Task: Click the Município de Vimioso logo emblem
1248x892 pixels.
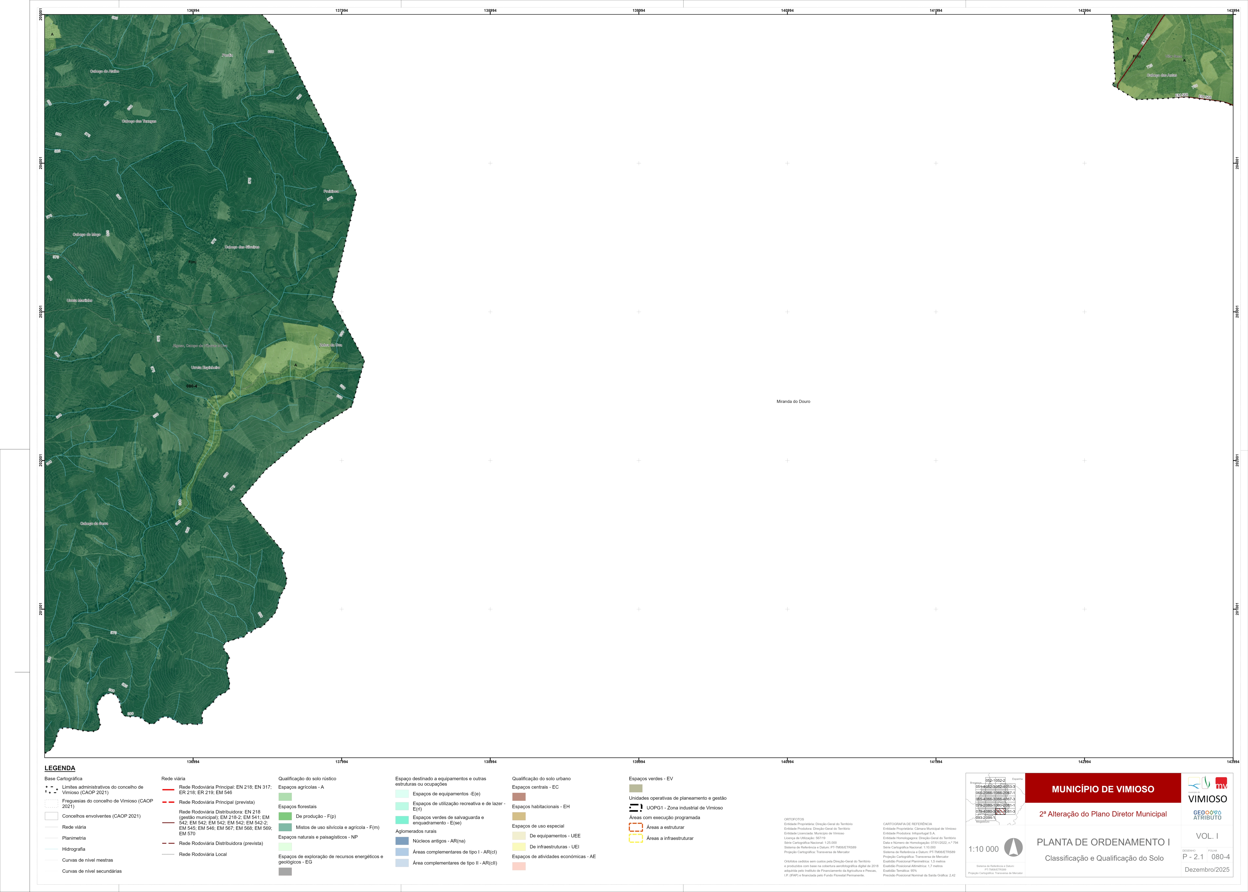Action: point(1199,783)
